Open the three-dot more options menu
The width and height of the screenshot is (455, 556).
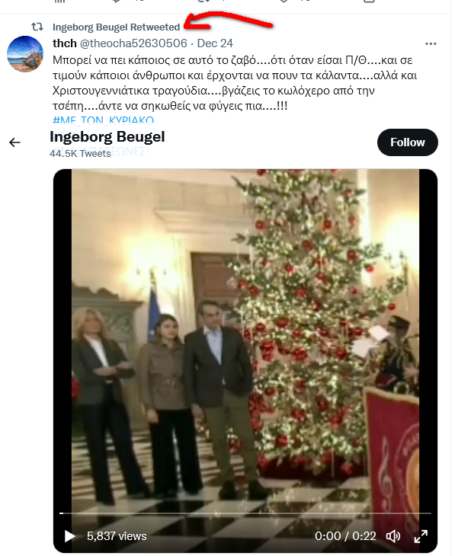click(x=431, y=43)
